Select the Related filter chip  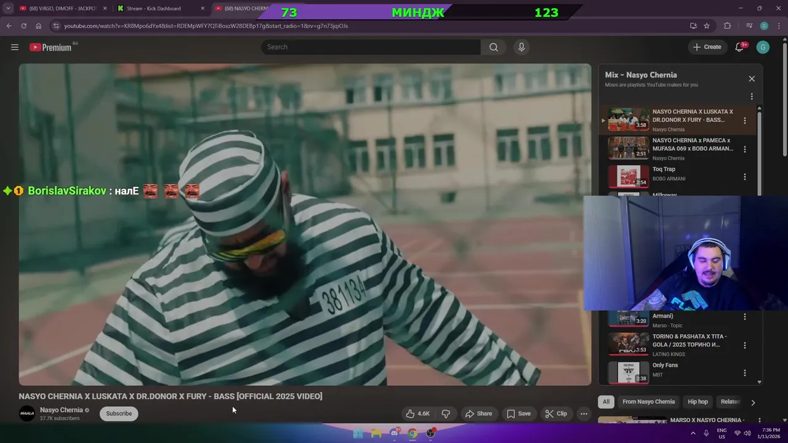coord(730,402)
